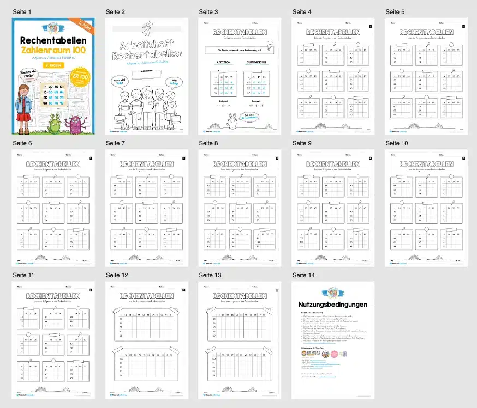
Task: Select the Seite 7 page thumbnail
Action: tap(146, 208)
